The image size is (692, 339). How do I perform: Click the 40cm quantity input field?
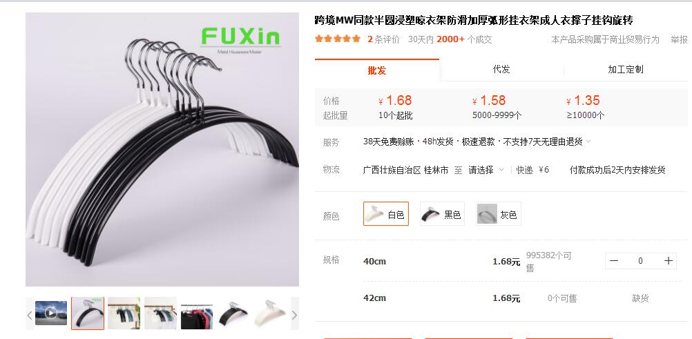(x=640, y=261)
